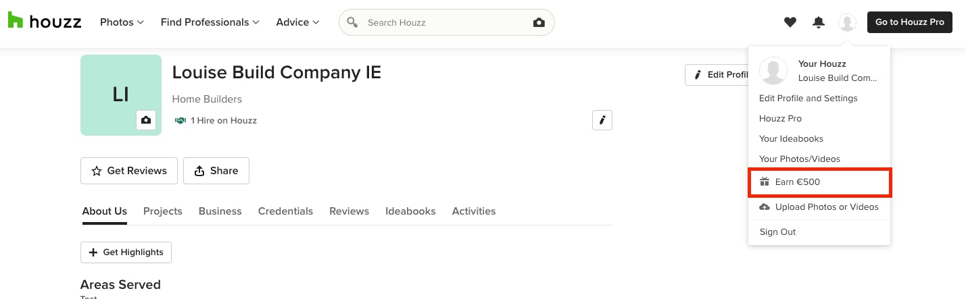Click the Share button
The width and height of the screenshot is (966, 299).
tap(216, 171)
